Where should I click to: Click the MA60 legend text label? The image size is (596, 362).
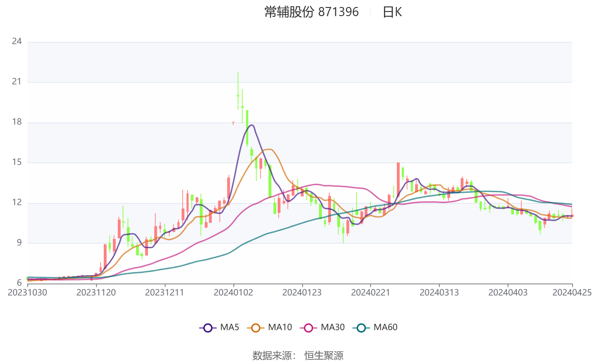coord(385,327)
